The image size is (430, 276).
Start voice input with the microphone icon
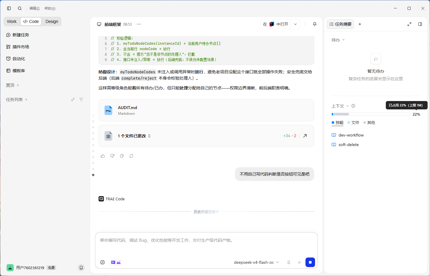point(289,262)
